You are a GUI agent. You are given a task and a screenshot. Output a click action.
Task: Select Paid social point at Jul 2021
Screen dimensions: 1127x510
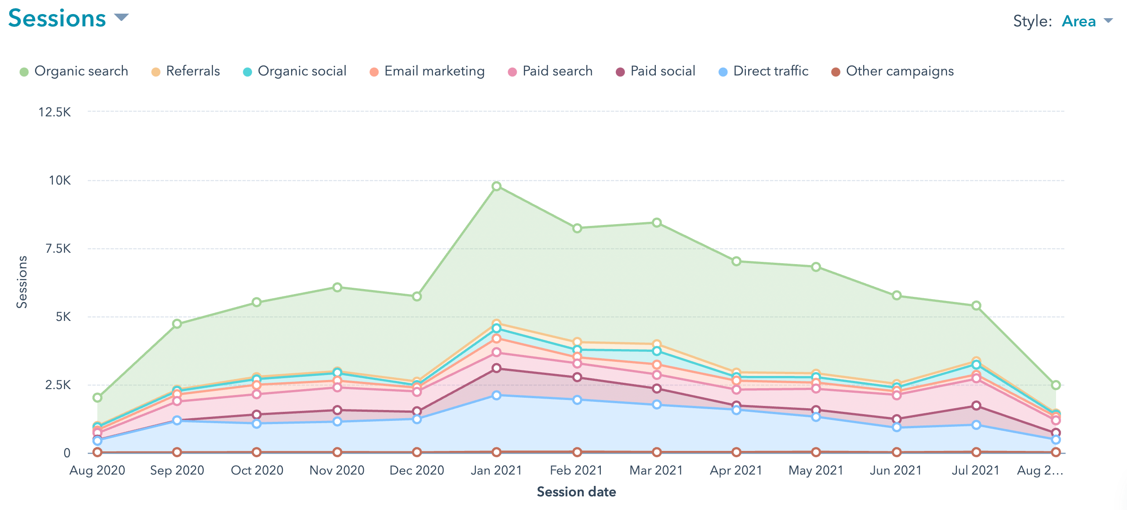click(x=976, y=405)
